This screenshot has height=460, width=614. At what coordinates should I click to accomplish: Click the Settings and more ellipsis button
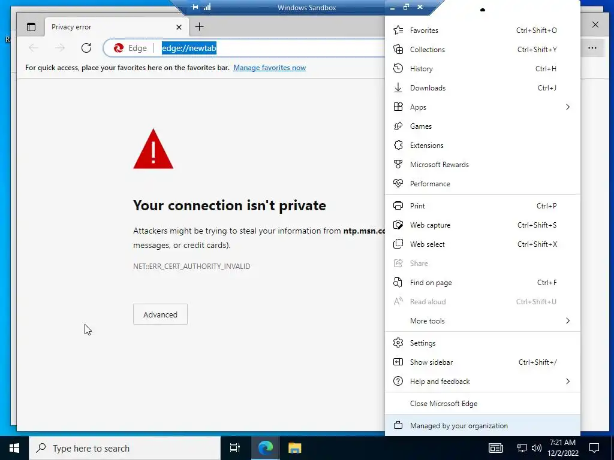click(592, 48)
